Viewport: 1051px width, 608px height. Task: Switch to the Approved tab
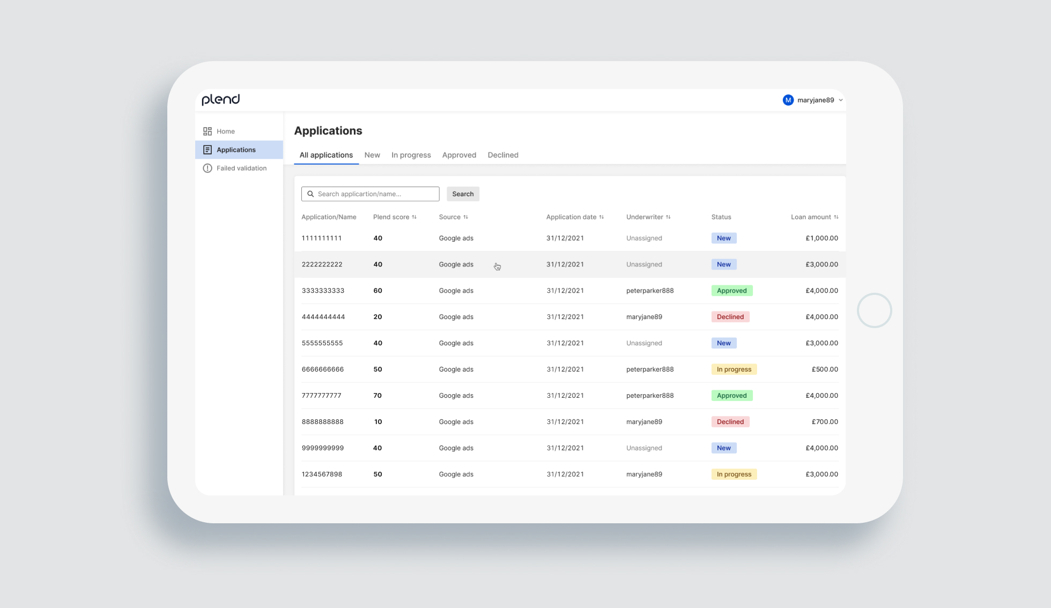tap(459, 155)
